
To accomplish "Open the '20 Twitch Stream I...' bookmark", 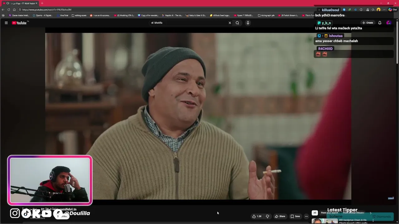I will coord(288,15).
